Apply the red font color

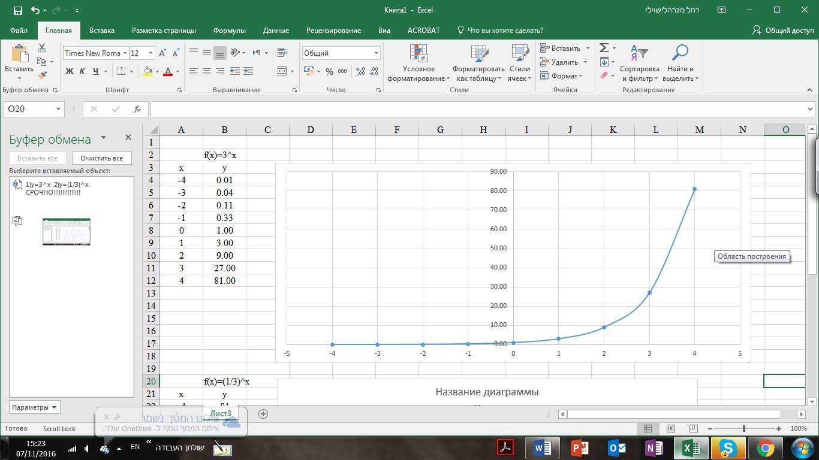pyautogui.click(x=168, y=71)
